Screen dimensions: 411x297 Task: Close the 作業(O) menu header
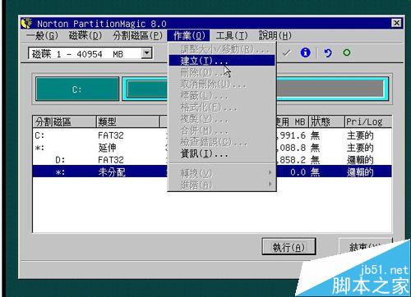point(189,35)
